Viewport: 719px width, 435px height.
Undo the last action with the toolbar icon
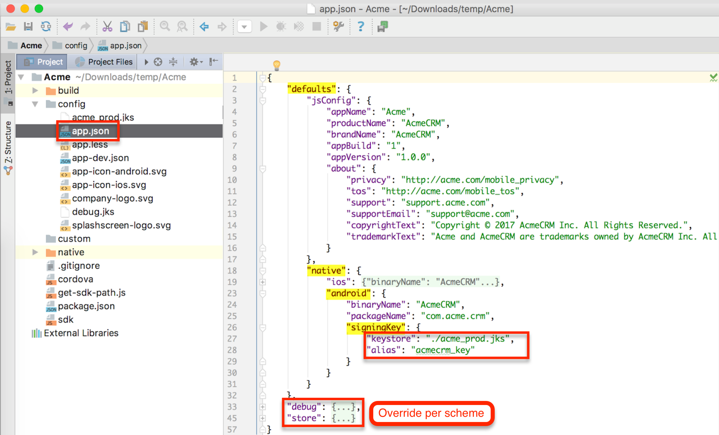pyautogui.click(x=68, y=27)
